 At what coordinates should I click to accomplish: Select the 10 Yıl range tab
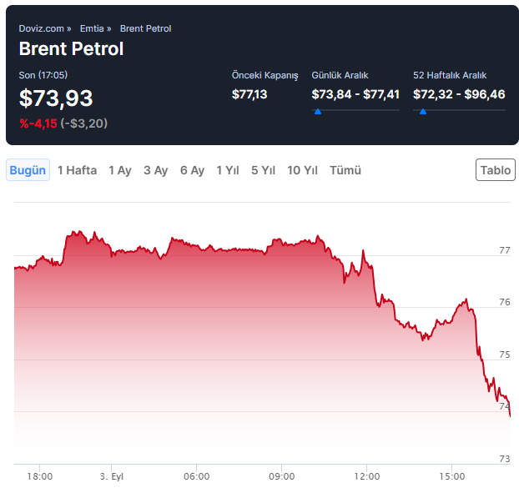pos(302,170)
